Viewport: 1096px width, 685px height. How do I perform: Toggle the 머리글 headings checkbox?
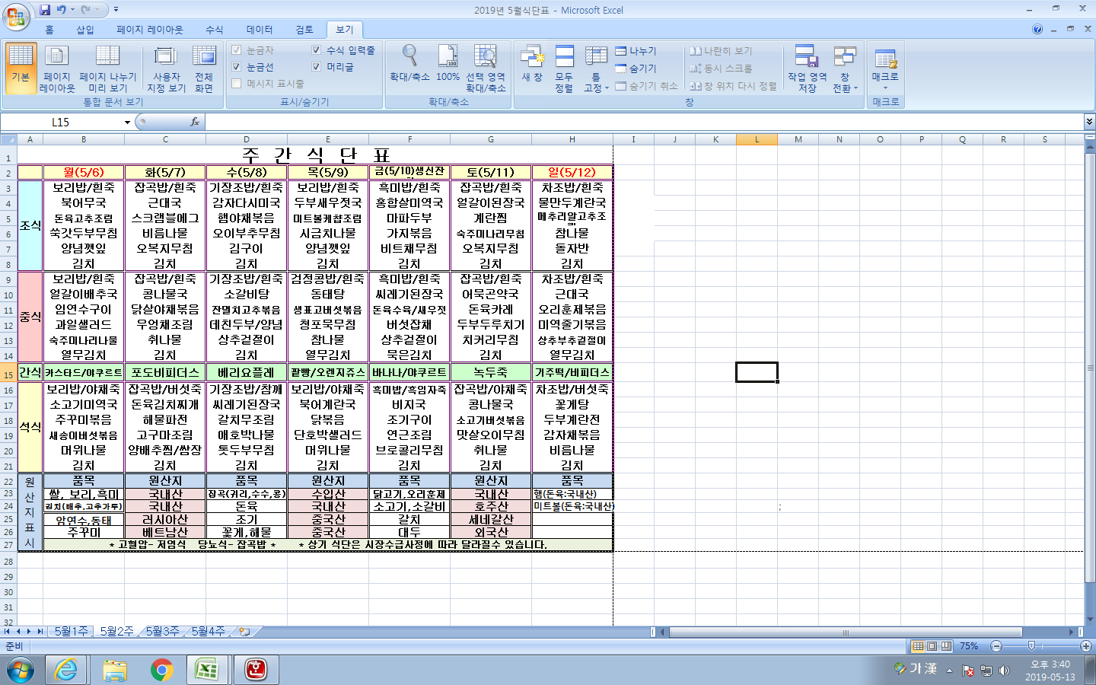point(317,67)
